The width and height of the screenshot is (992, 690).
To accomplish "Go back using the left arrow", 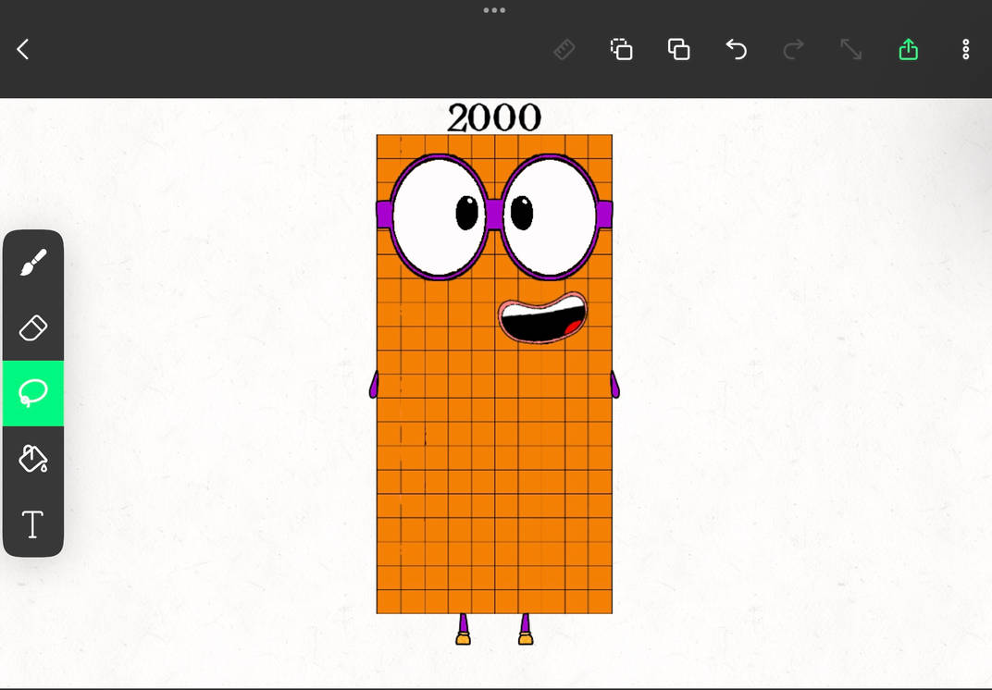I will (x=23, y=49).
